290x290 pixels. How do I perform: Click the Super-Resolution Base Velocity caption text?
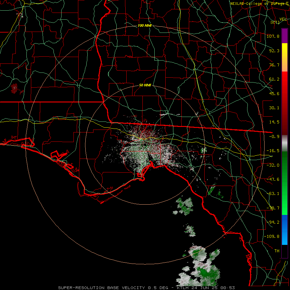coord(147,288)
